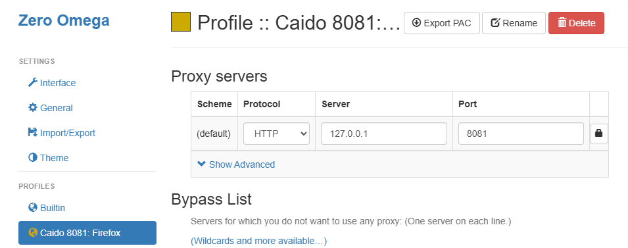Click the globe icon beside Caido 8081
Viewport: 628px width, 248px height.
(x=32, y=232)
